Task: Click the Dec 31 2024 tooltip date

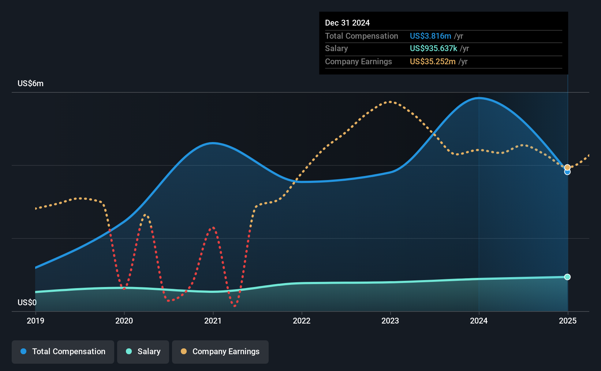Action: coord(347,23)
